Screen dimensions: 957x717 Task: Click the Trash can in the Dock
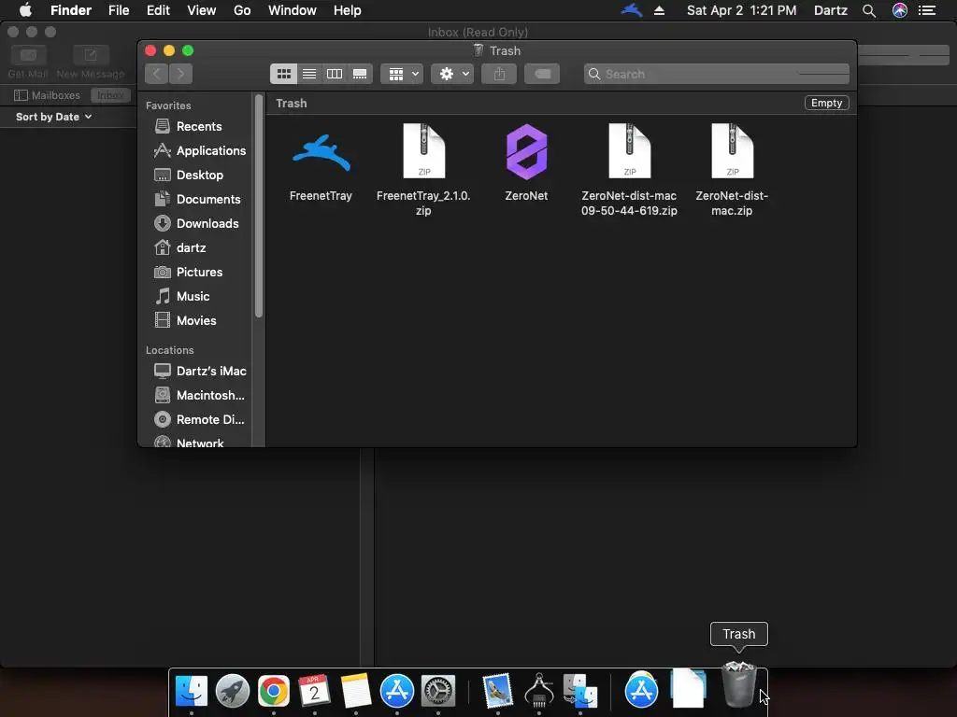coord(739,685)
